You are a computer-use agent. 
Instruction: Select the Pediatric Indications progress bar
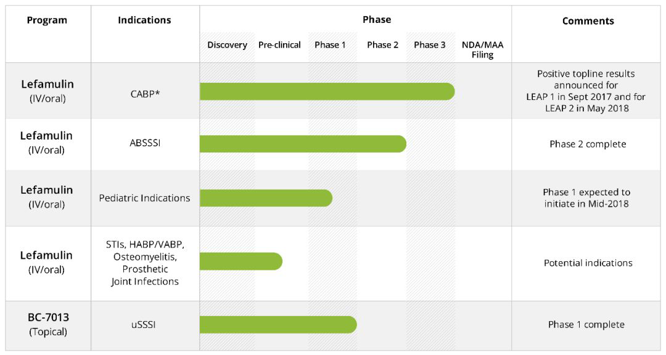point(265,198)
